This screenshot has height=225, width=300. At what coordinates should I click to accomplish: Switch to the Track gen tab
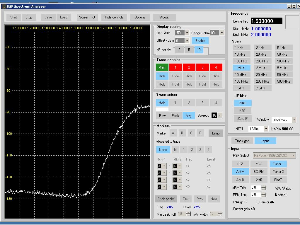[242, 141]
